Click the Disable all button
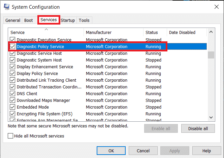Viewport: 224px width, 158px height. click(x=198, y=129)
